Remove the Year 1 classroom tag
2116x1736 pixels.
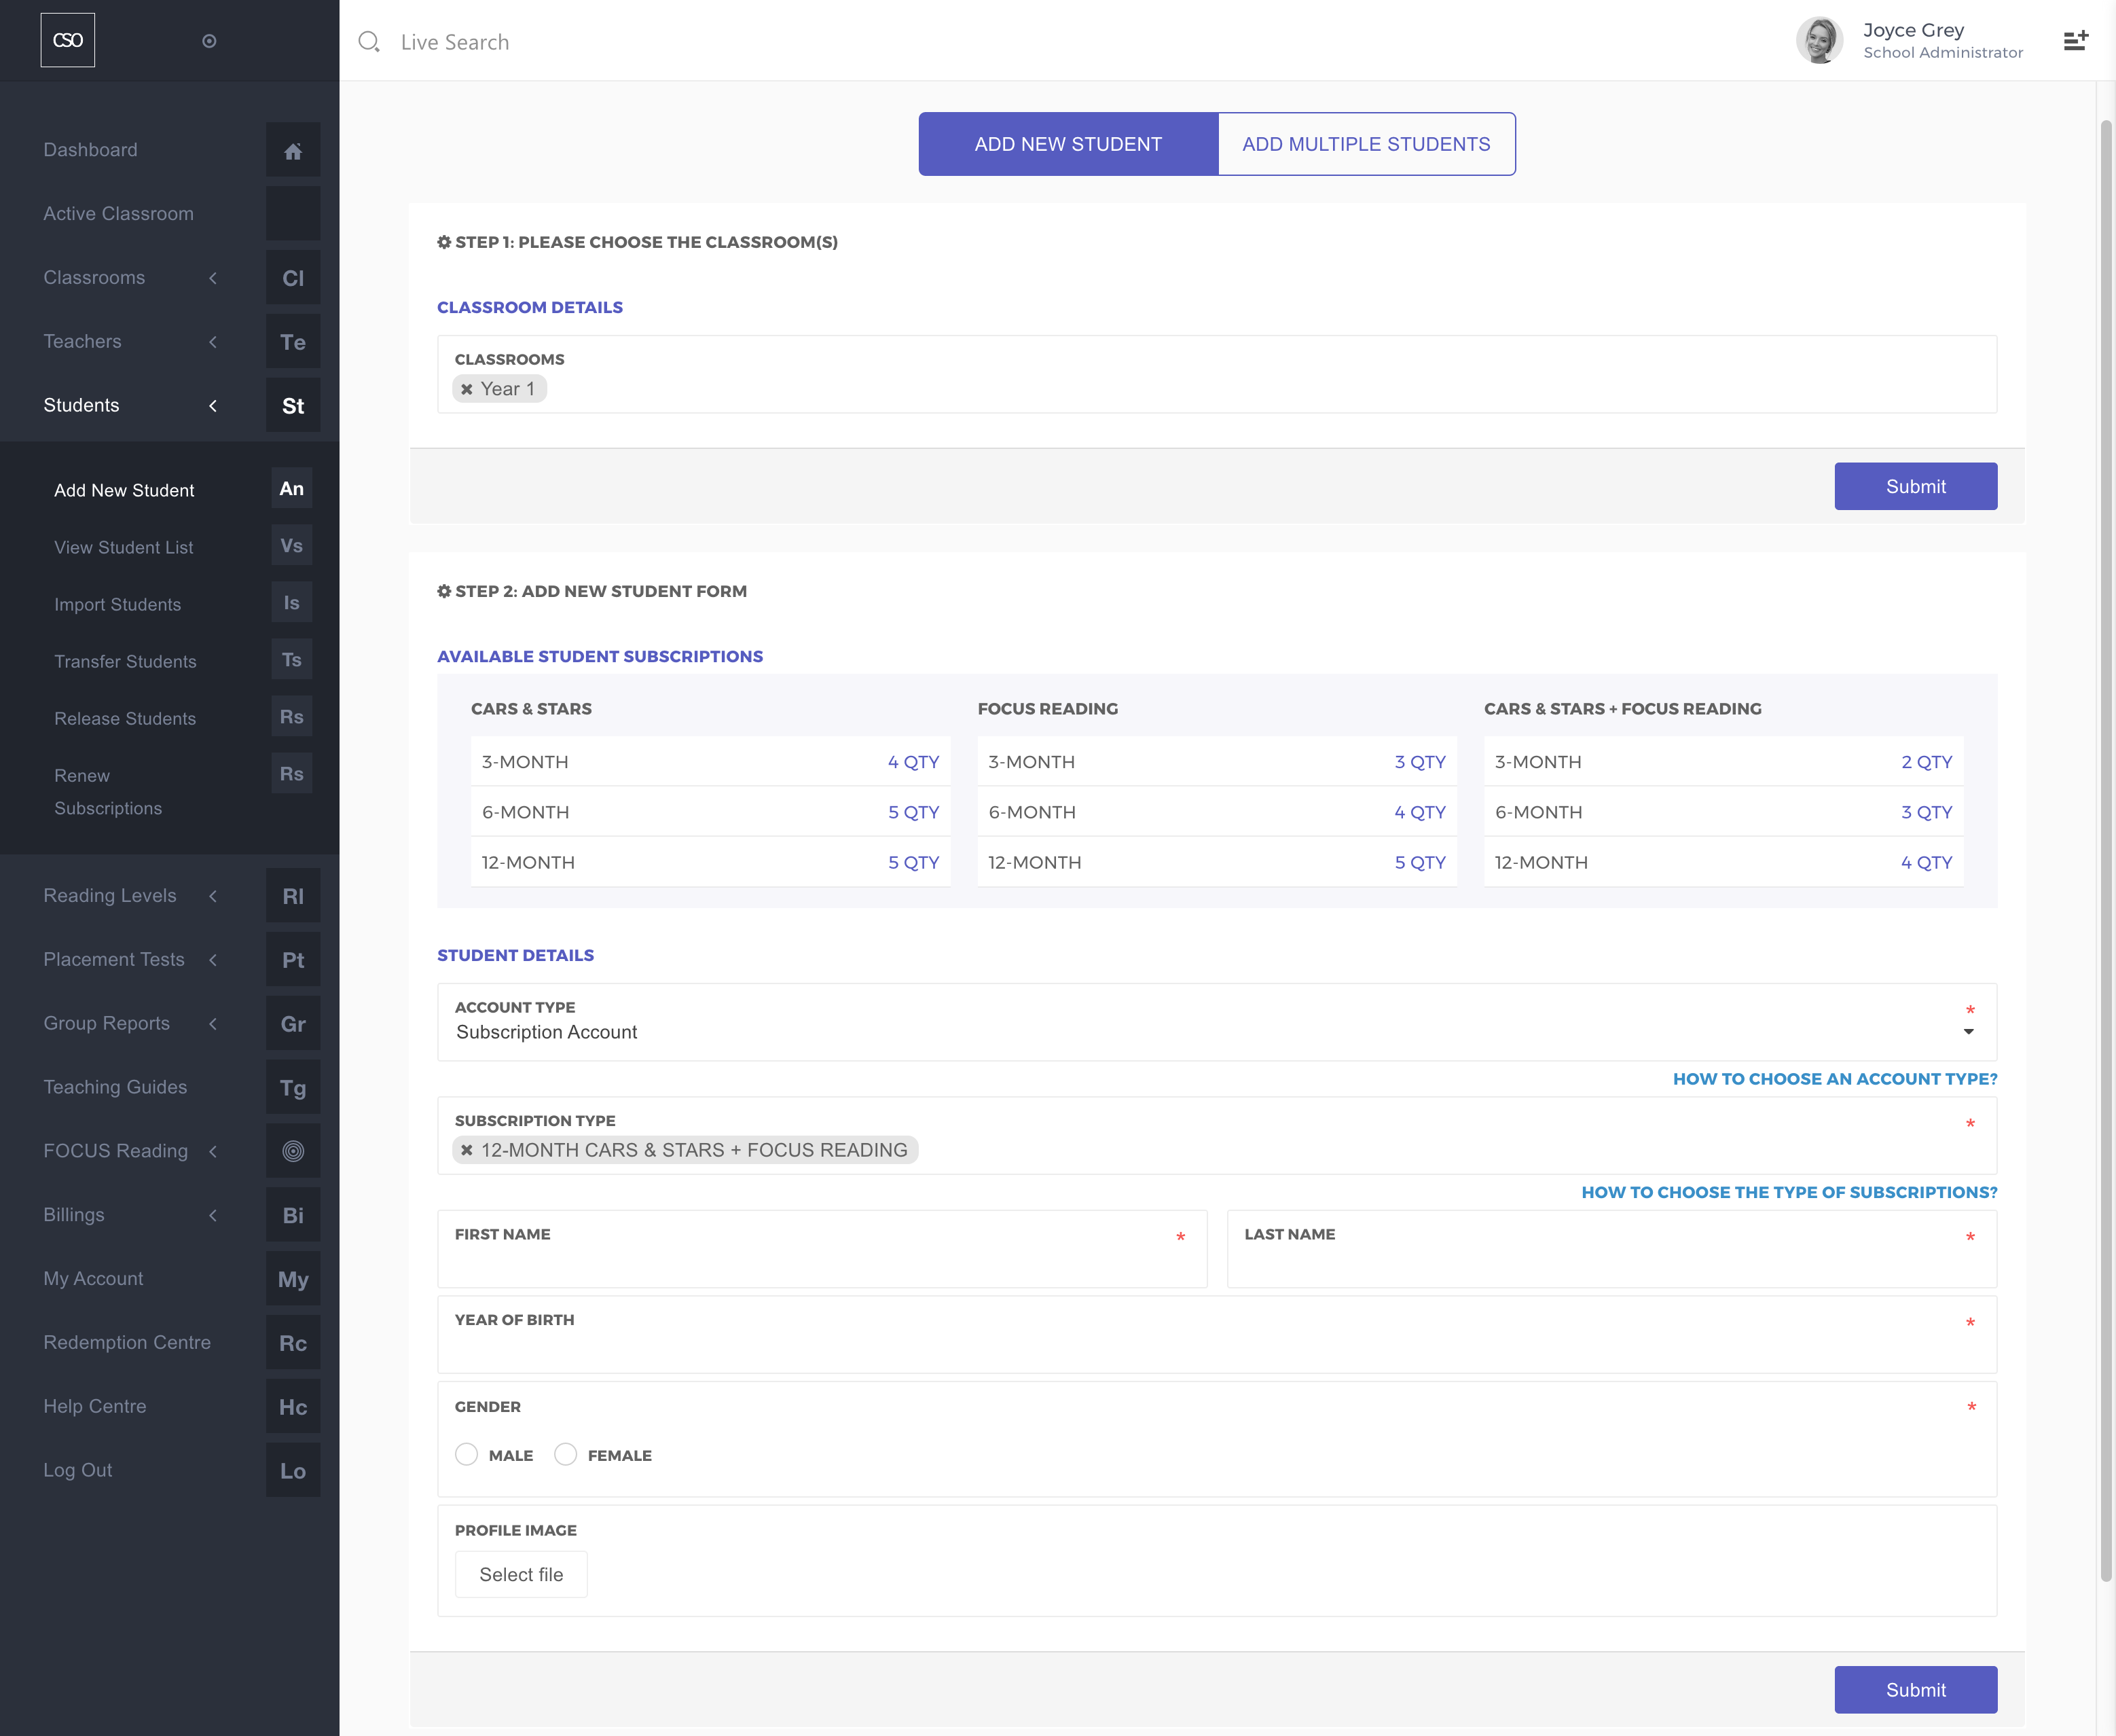467,389
